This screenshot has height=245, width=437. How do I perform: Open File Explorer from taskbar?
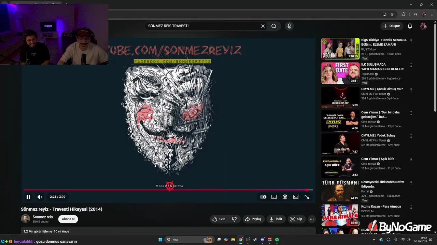[233, 240]
